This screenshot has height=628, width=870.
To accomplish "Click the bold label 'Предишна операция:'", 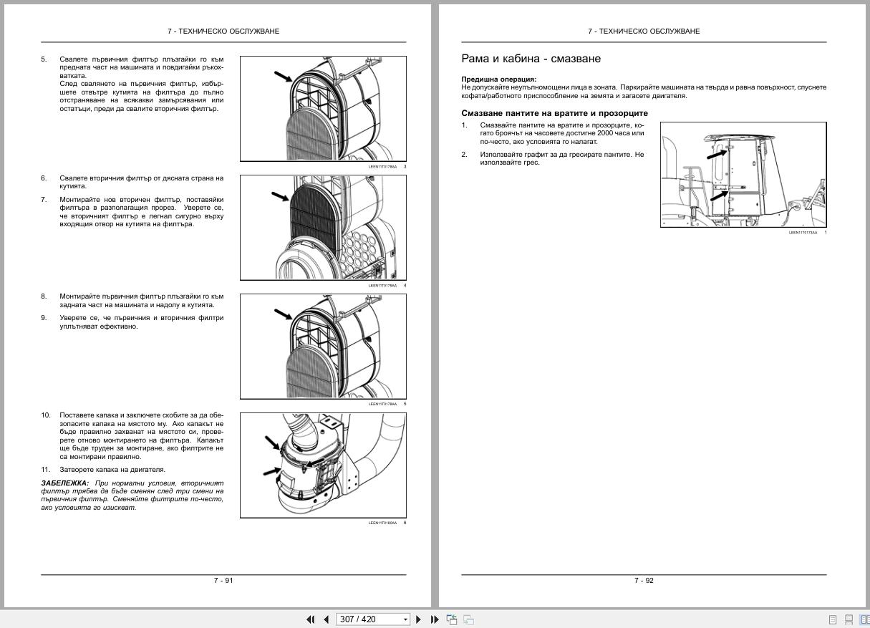I will pyautogui.click(x=498, y=79).
